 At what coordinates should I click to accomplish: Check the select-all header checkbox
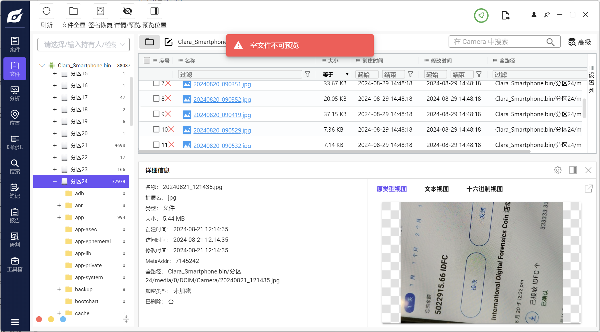[x=147, y=61]
